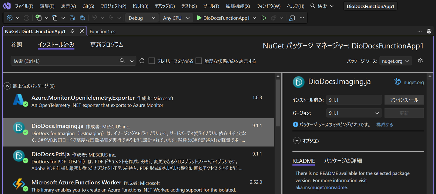Pin the NuGet tab
This screenshot has width=436, height=194.
(72, 31)
